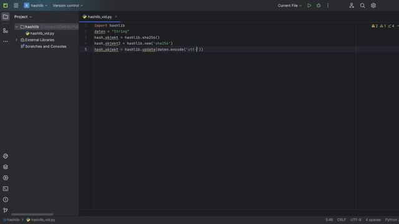Viewport: 399px width, 224px height.
Task: Click the daten = "String" line
Action: click(112, 32)
